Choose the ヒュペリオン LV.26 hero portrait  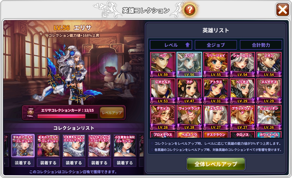(269, 117)
